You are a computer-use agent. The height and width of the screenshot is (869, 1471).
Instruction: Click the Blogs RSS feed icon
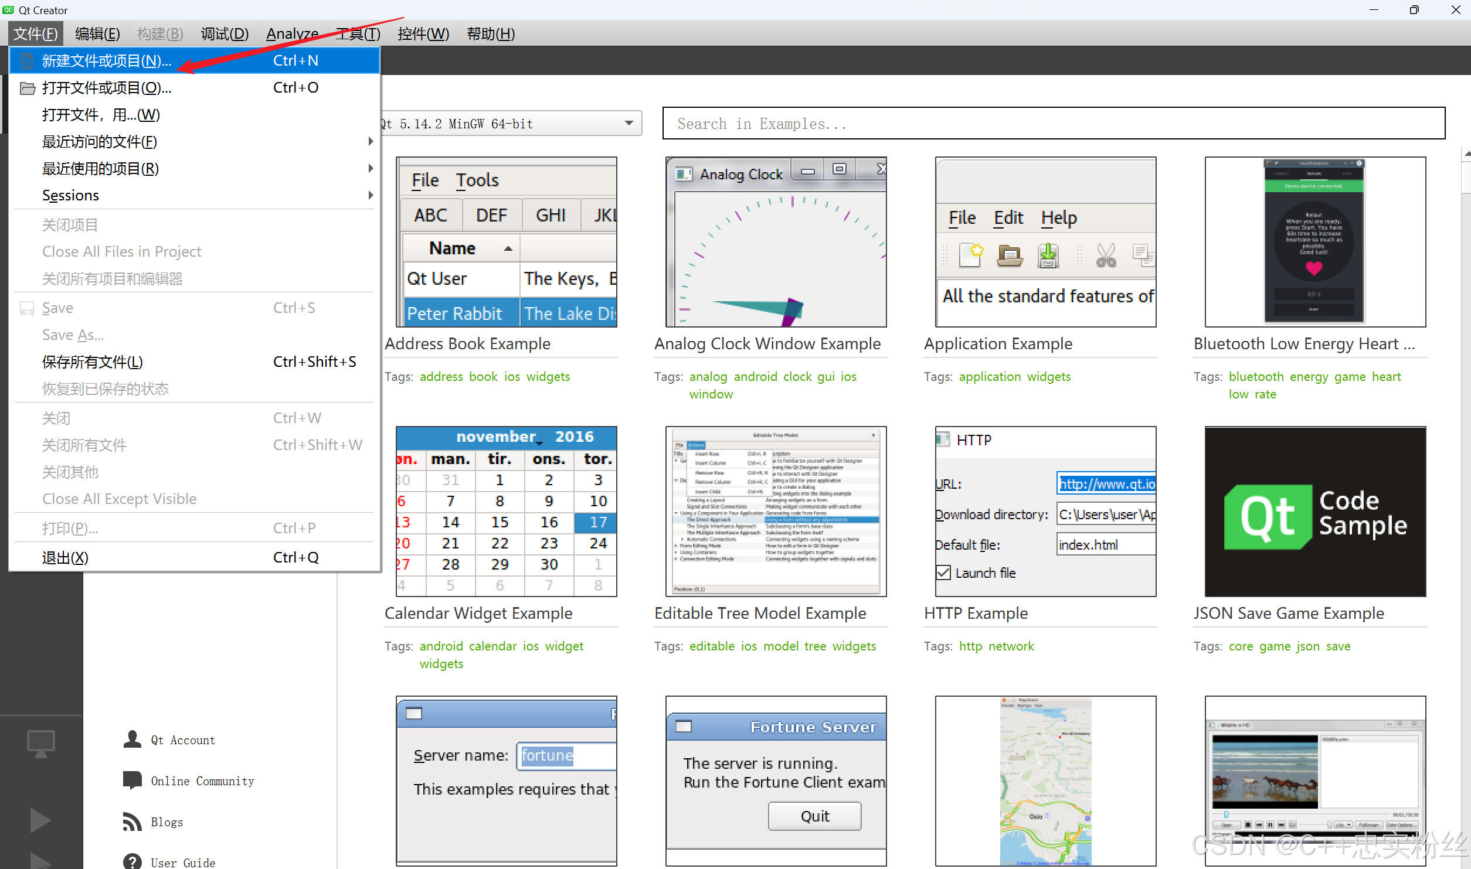133,822
